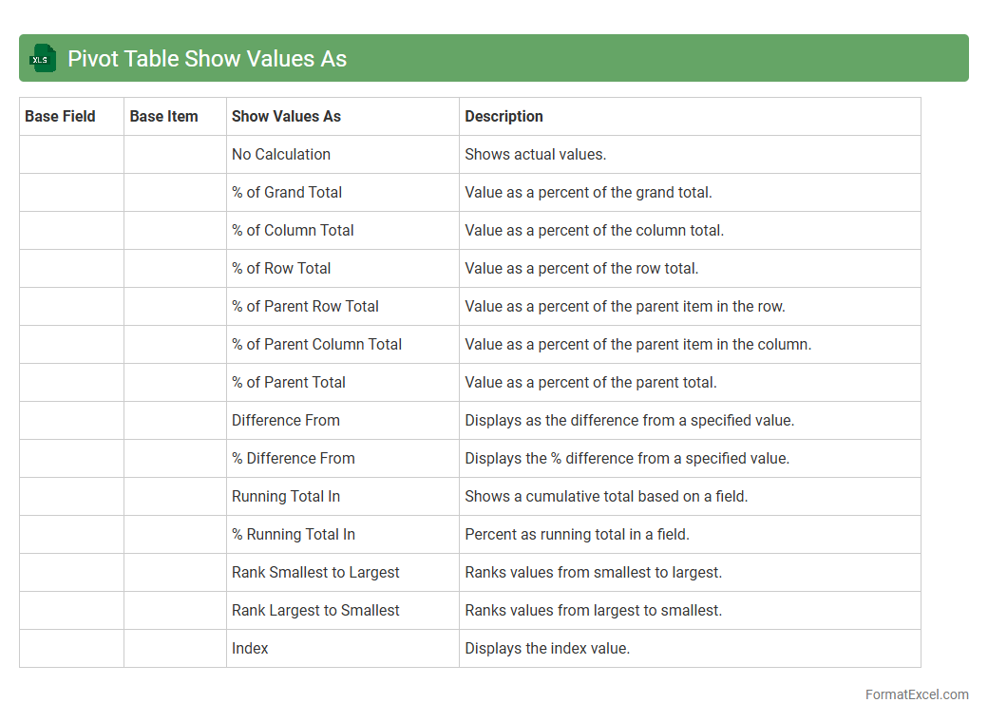Choose the % of Row Total cell
Screen dimensions: 988x722
pyautogui.click(x=281, y=269)
